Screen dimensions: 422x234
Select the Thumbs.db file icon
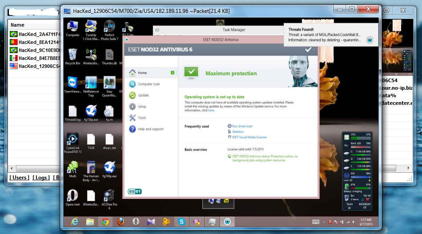point(109,57)
